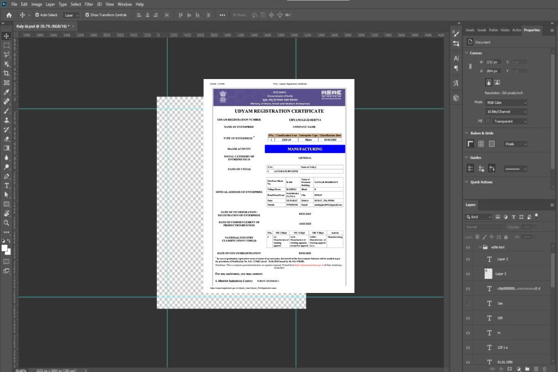This screenshot has height=372, width=558.
Task: Select the Hand tool
Action: pyautogui.click(x=6, y=213)
